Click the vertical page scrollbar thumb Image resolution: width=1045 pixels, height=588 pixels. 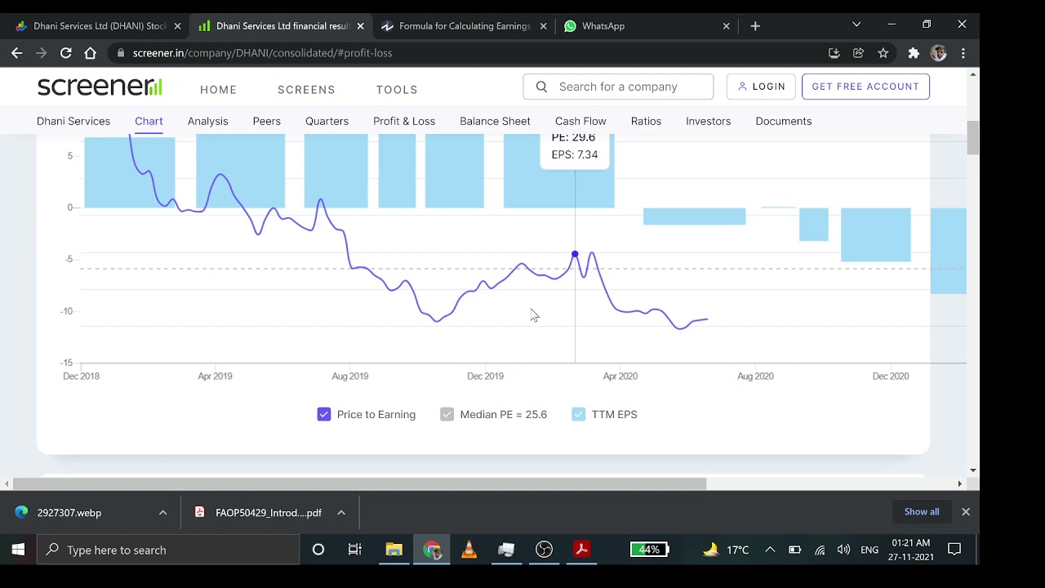click(x=972, y=137)
